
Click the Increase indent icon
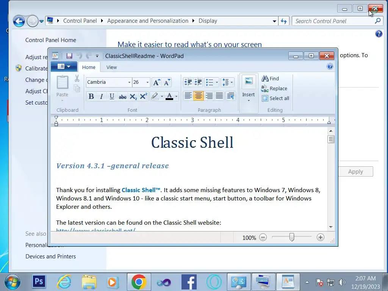coord(198,82)
